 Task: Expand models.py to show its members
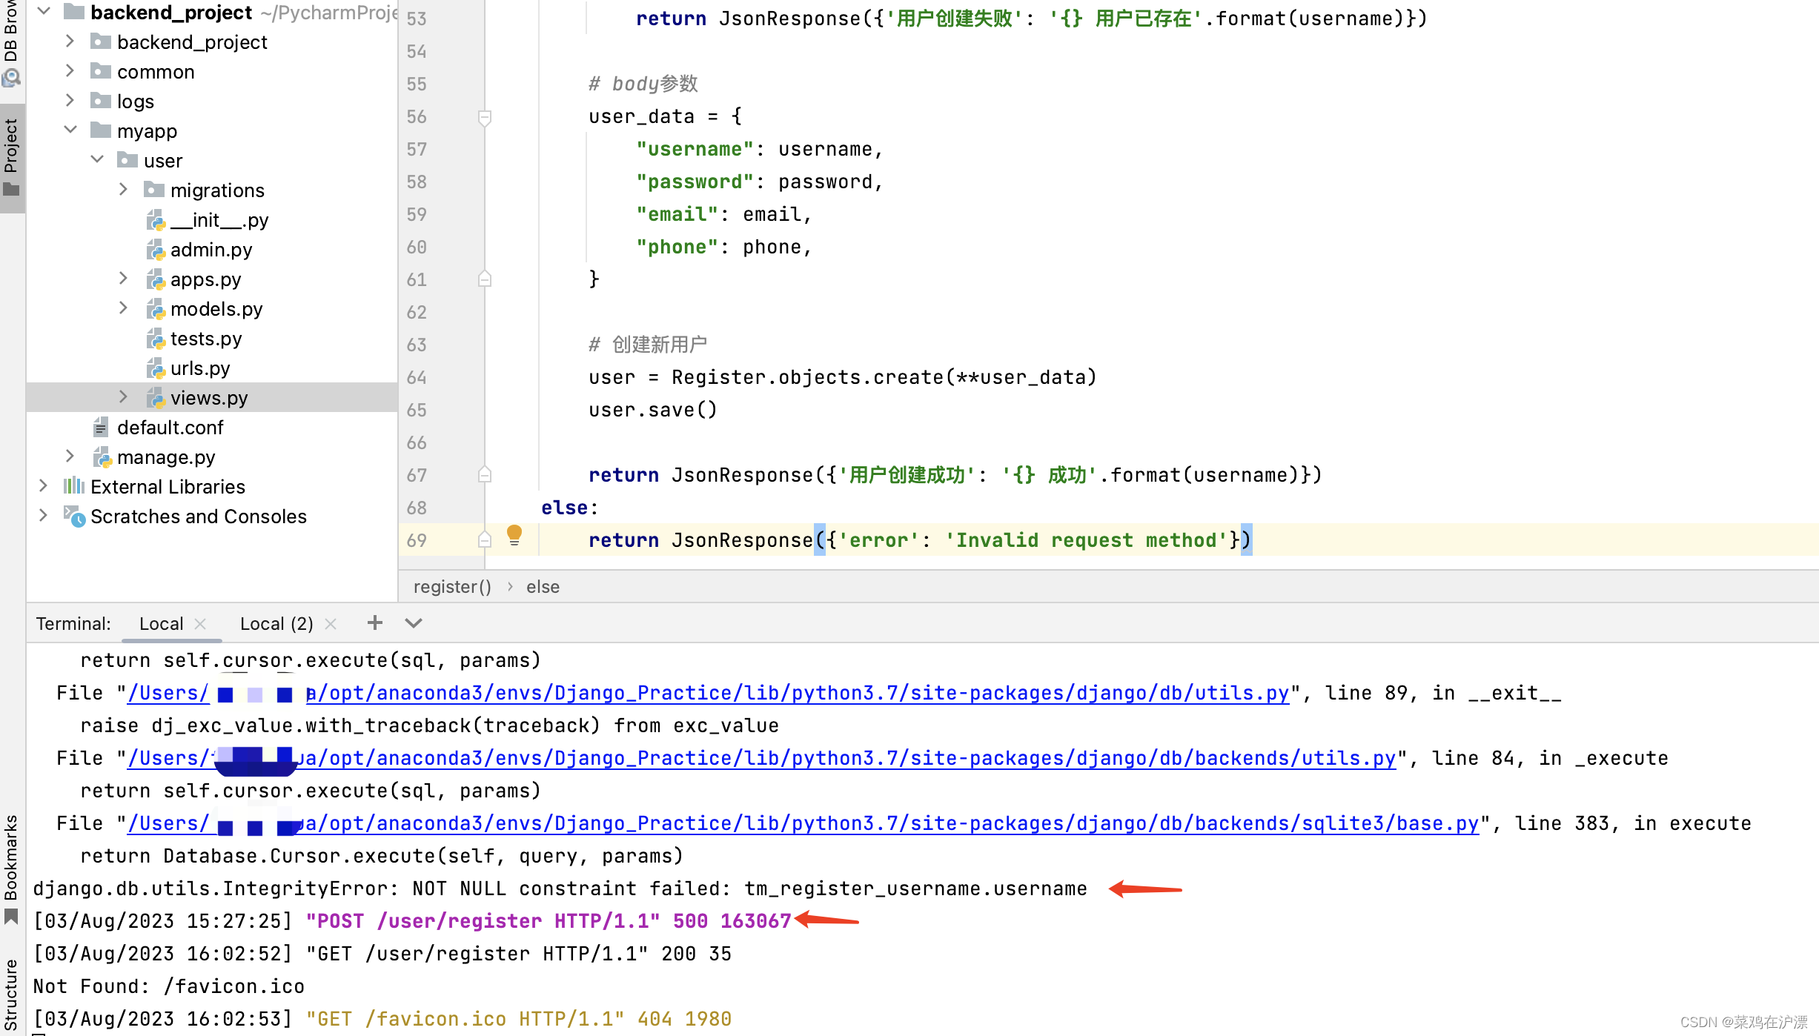(x=123, y=308)
